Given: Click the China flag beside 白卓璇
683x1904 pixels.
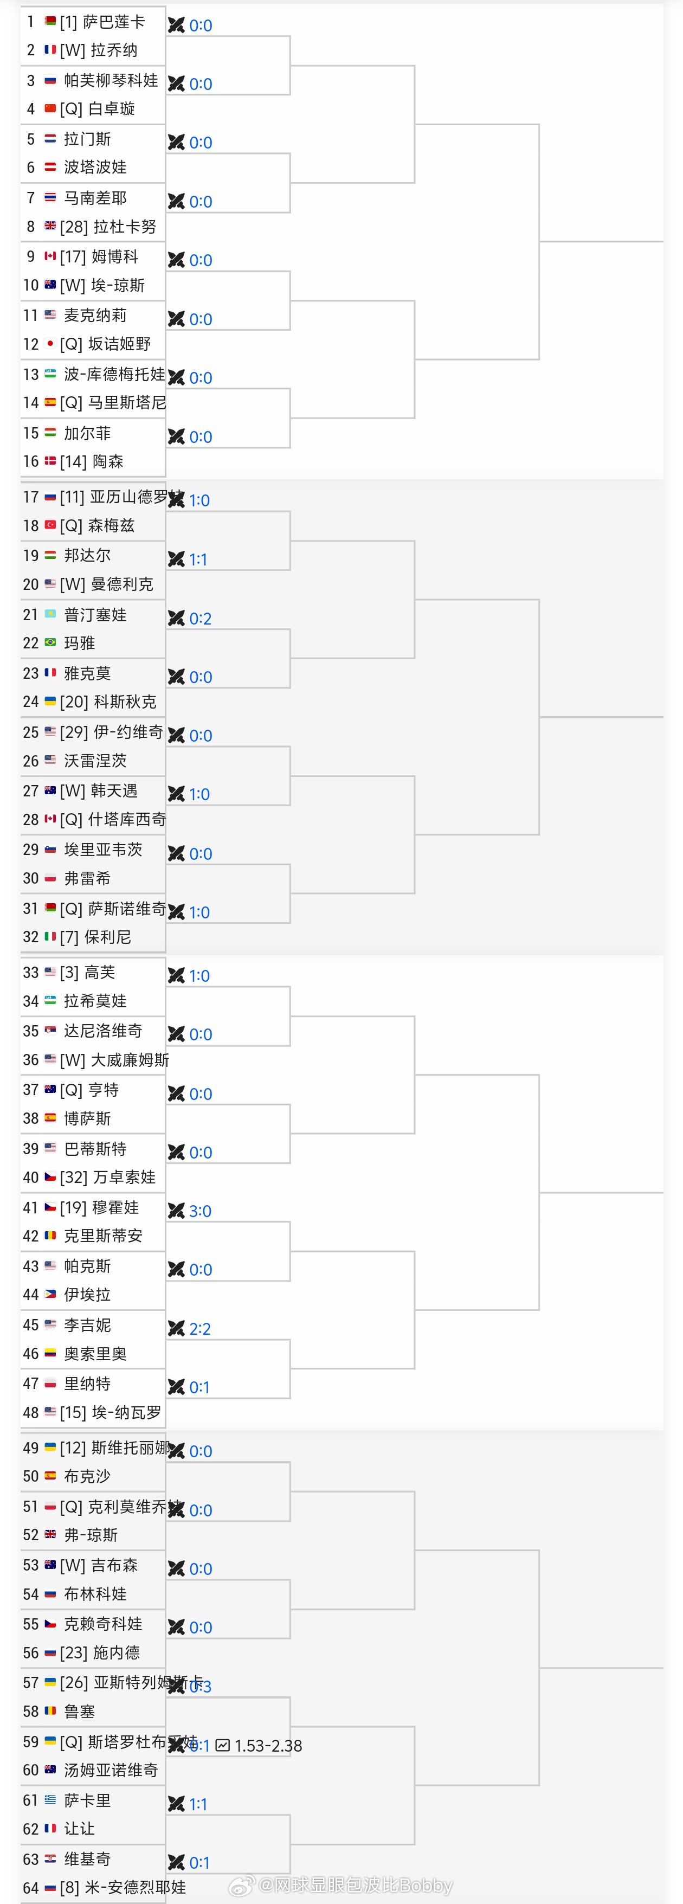Looking at the screenshot, I should click(x=50, y=108).
